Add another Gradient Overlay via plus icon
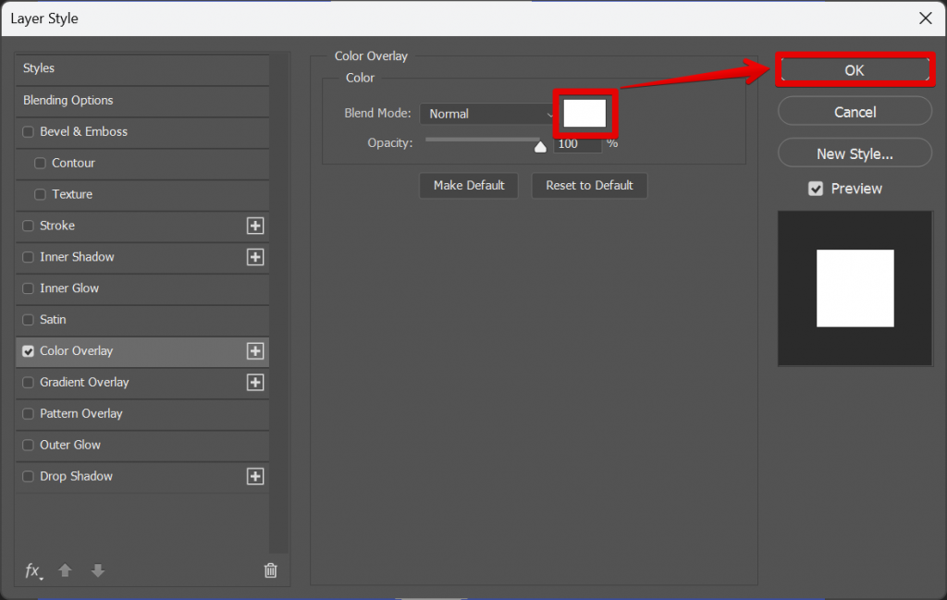The image size is (947, 600). coord(255,383)
